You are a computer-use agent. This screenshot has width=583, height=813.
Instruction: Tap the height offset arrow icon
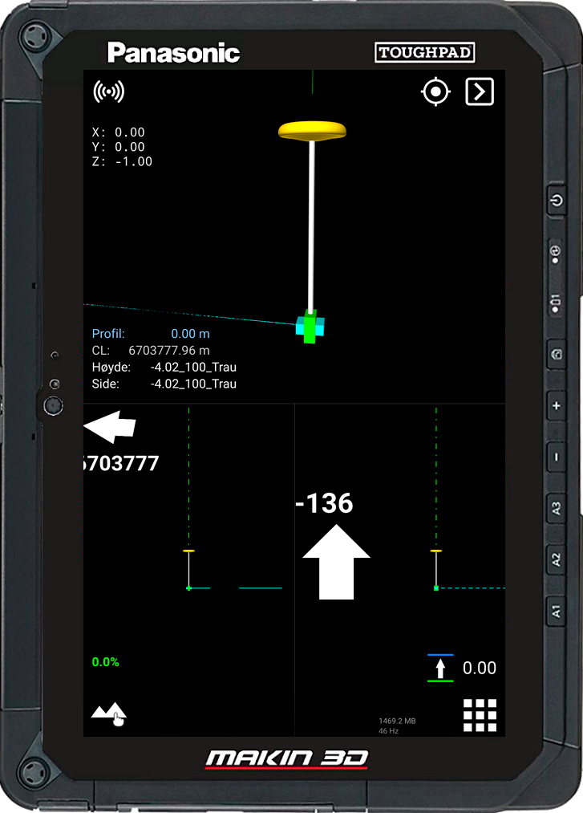(x=440, y=668)
